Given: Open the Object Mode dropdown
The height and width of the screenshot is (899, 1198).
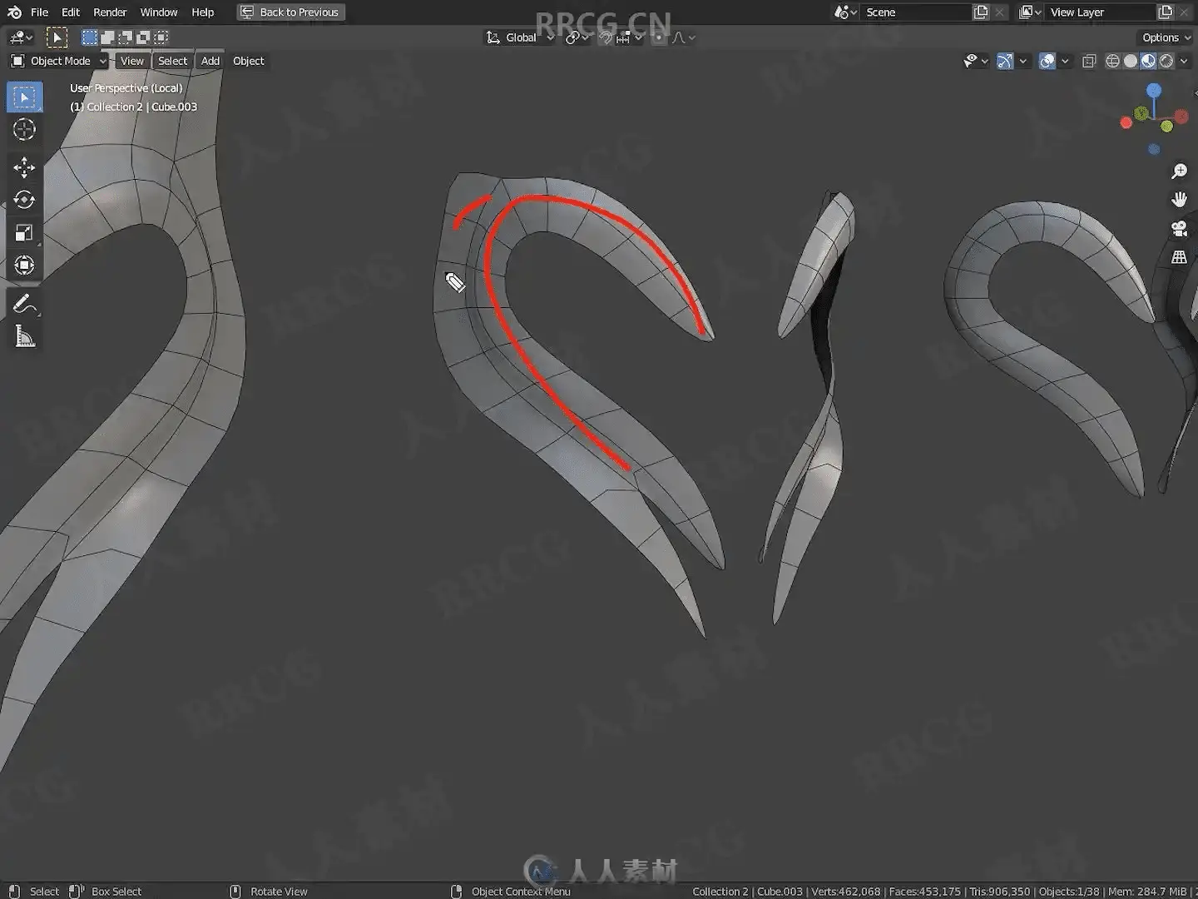Looking at the screenshot, I should point(58,61).
